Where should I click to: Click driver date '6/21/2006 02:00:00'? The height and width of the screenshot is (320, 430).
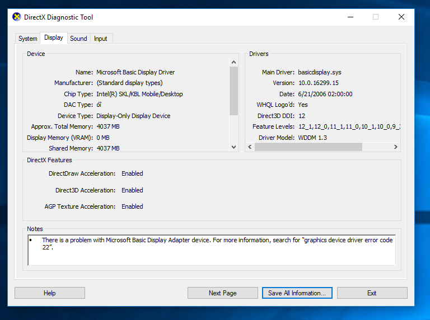click(x=325, y=94)
